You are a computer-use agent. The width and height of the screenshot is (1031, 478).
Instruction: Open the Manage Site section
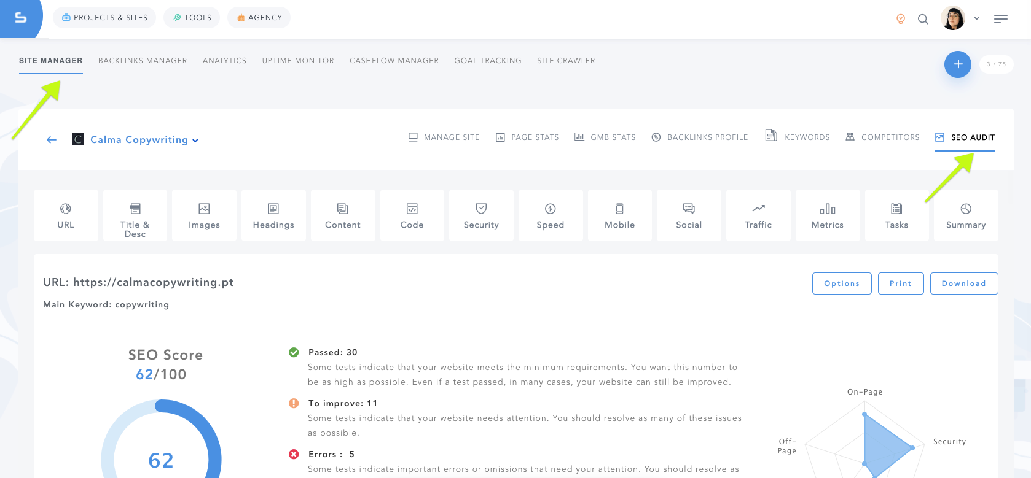[444, 137]
